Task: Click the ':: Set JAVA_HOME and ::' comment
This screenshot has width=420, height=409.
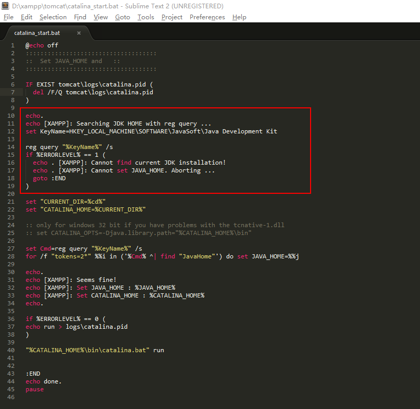Action: click(x=72, y=61)
